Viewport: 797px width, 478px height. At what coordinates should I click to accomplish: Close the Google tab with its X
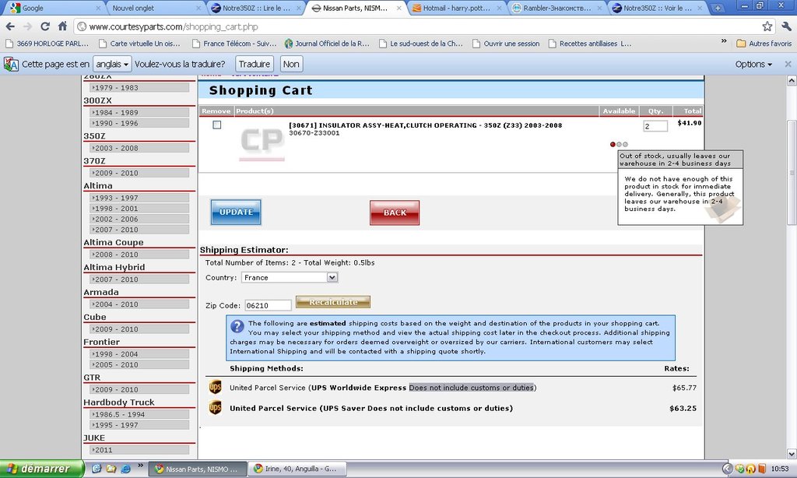point(98,8)
